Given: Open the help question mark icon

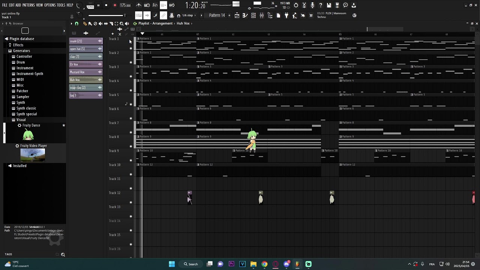Looking at the screenshot, I should coord(321,5).
